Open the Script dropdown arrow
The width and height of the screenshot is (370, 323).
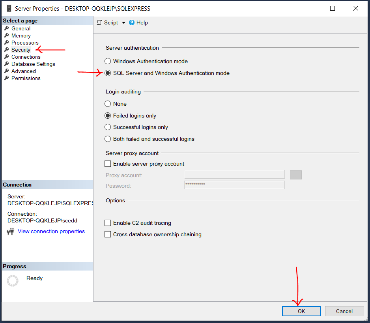click(123, 22)
